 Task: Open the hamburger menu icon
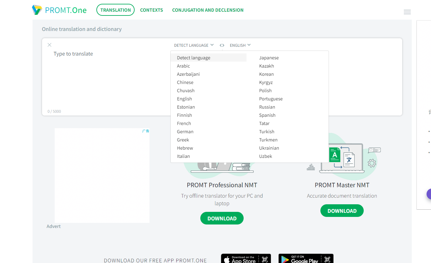(x=407, y=12)
